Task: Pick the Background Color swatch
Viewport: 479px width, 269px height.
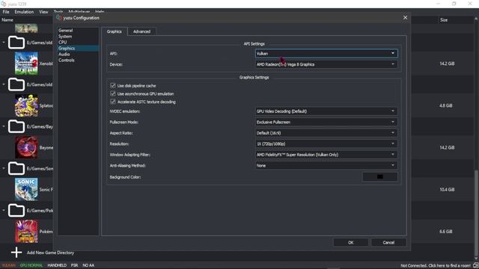Action: (x=380, y=176)
